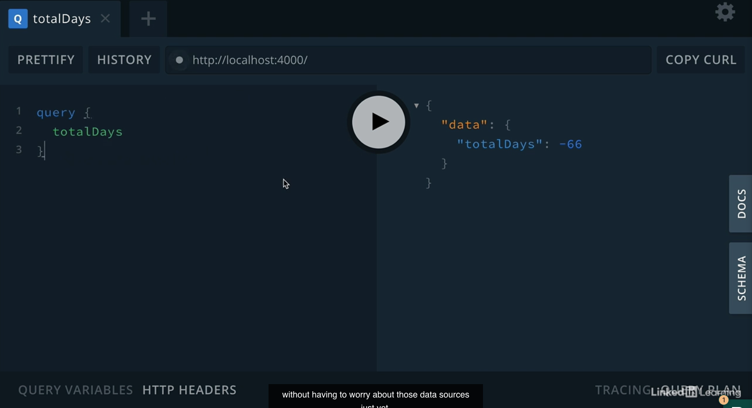Image resolution: width=752 pixels, height=408 pixels.
Task: Click the endpoint status circle icon
Action: 180,60
